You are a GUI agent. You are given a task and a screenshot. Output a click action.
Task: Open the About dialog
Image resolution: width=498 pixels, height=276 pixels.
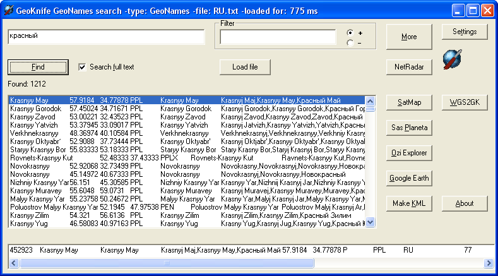click(465, 203)
